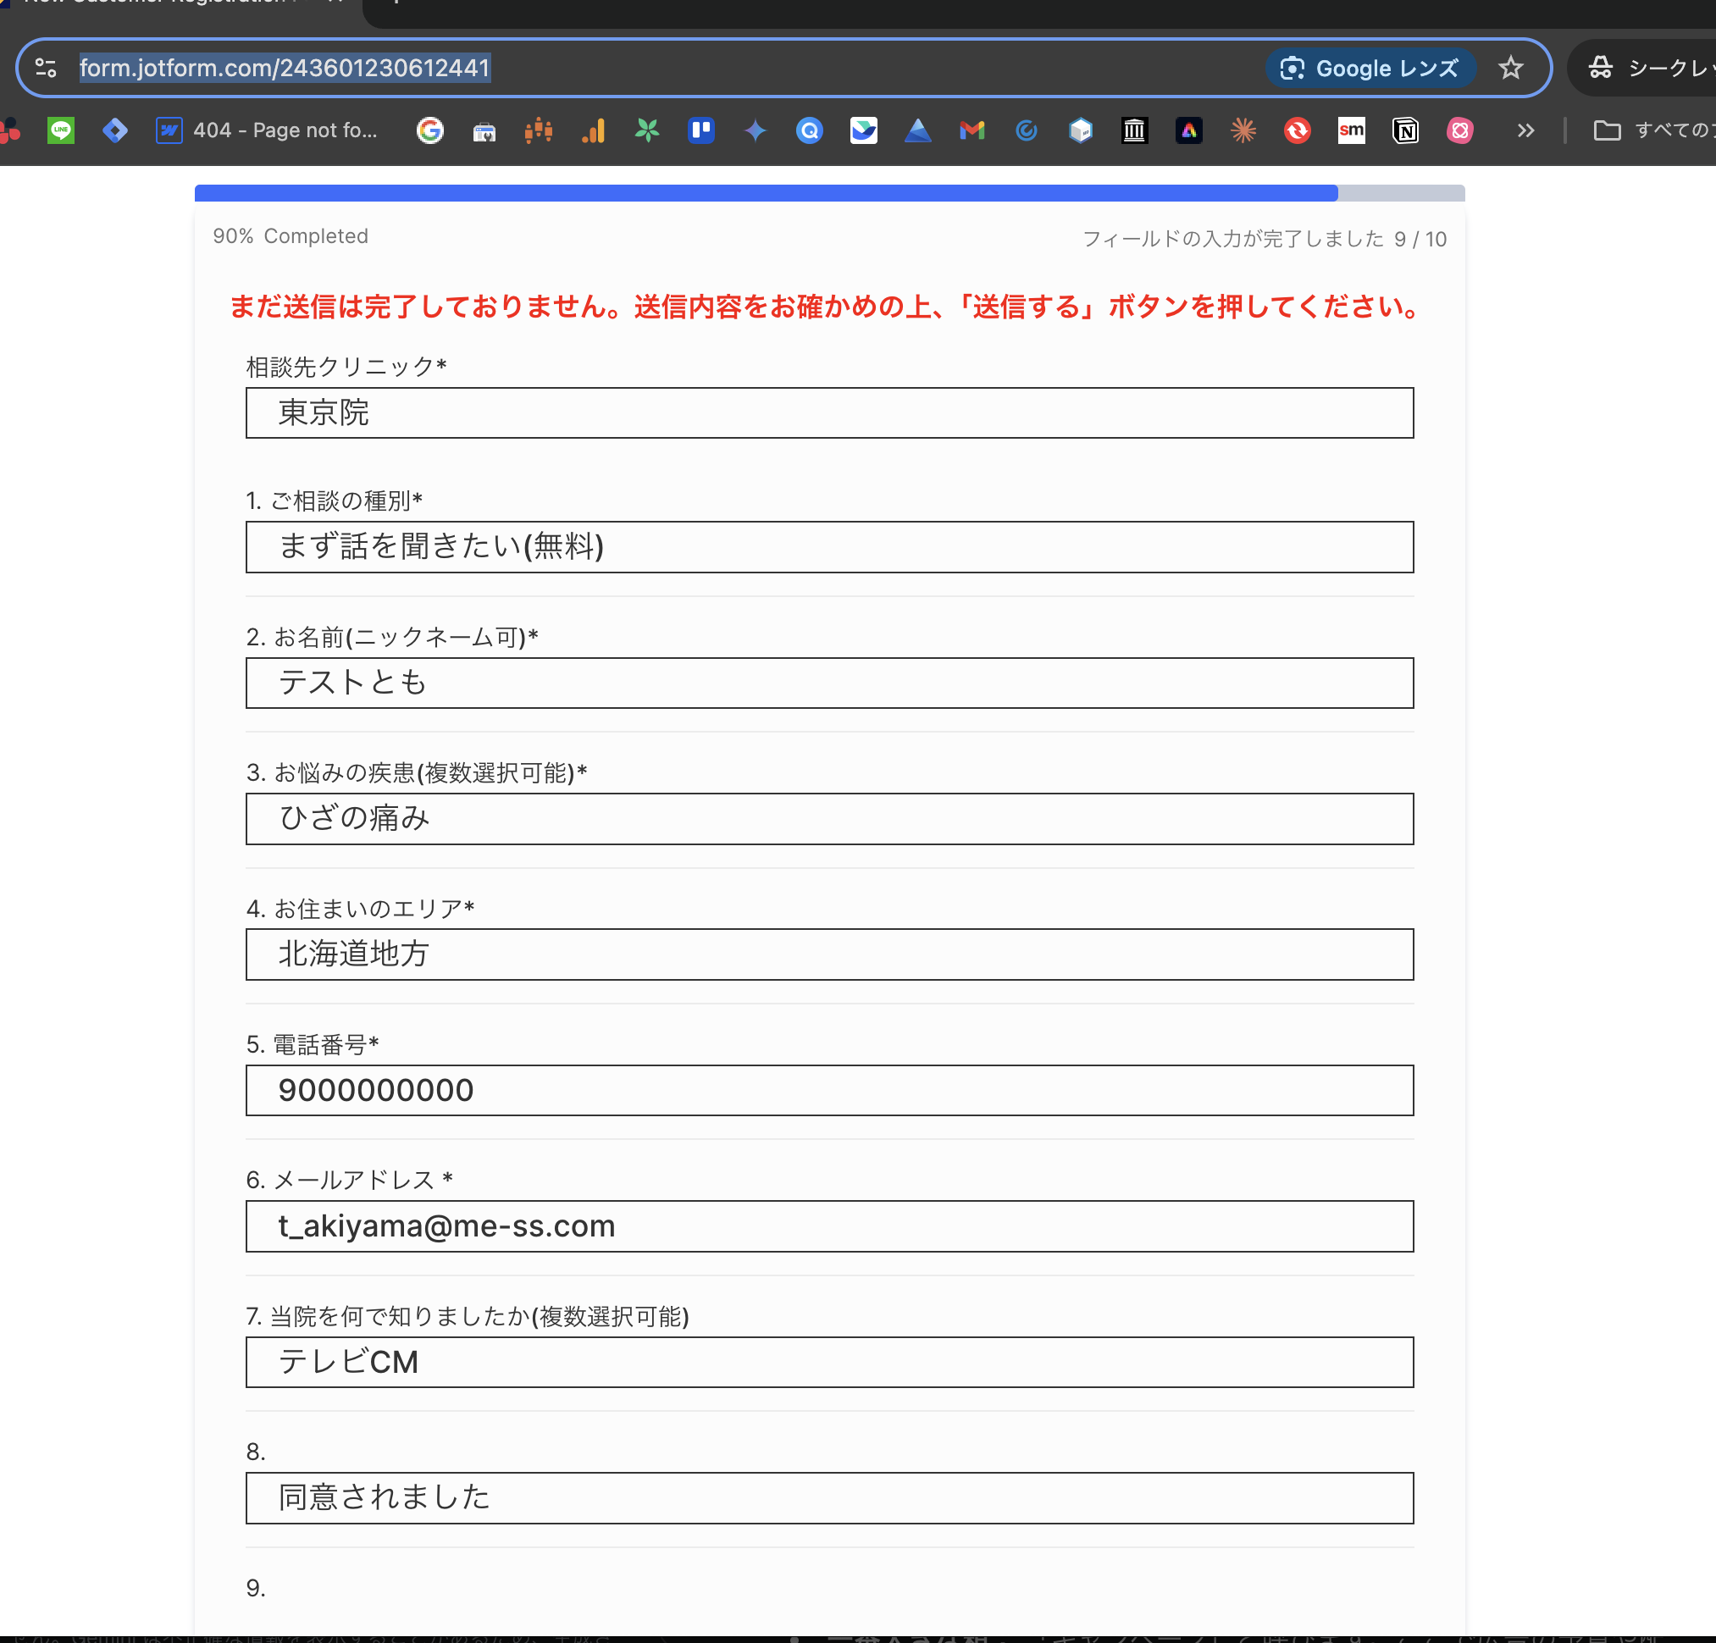Click the LINE bookmark icon
The width and height of the screenshot is (1716, 1643).
click(x=60, y=130)
